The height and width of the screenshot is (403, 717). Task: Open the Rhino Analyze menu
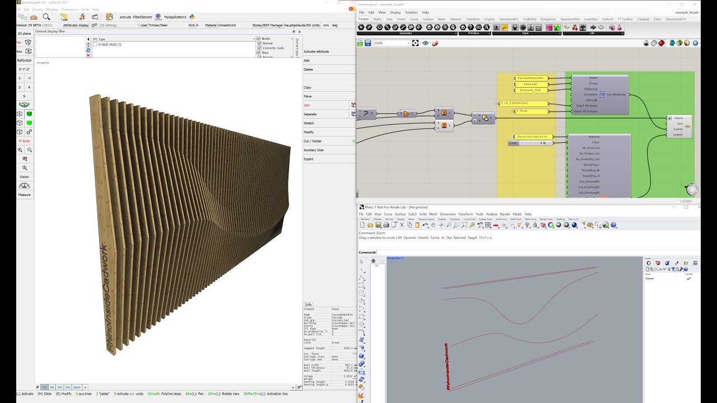pos(491,214)
